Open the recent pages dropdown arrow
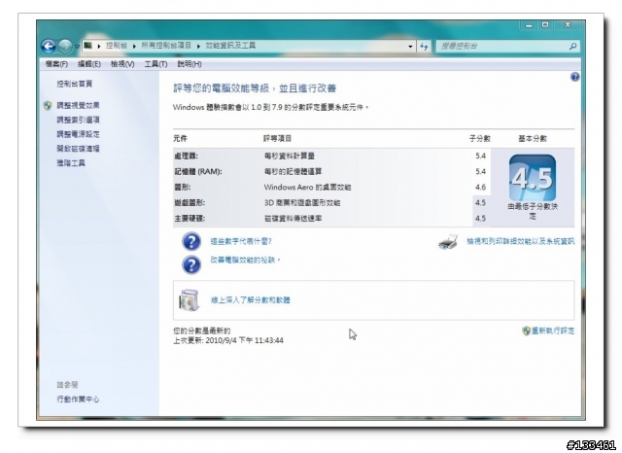The width and height of the screenshot is (622, 453). pos(77,47)
